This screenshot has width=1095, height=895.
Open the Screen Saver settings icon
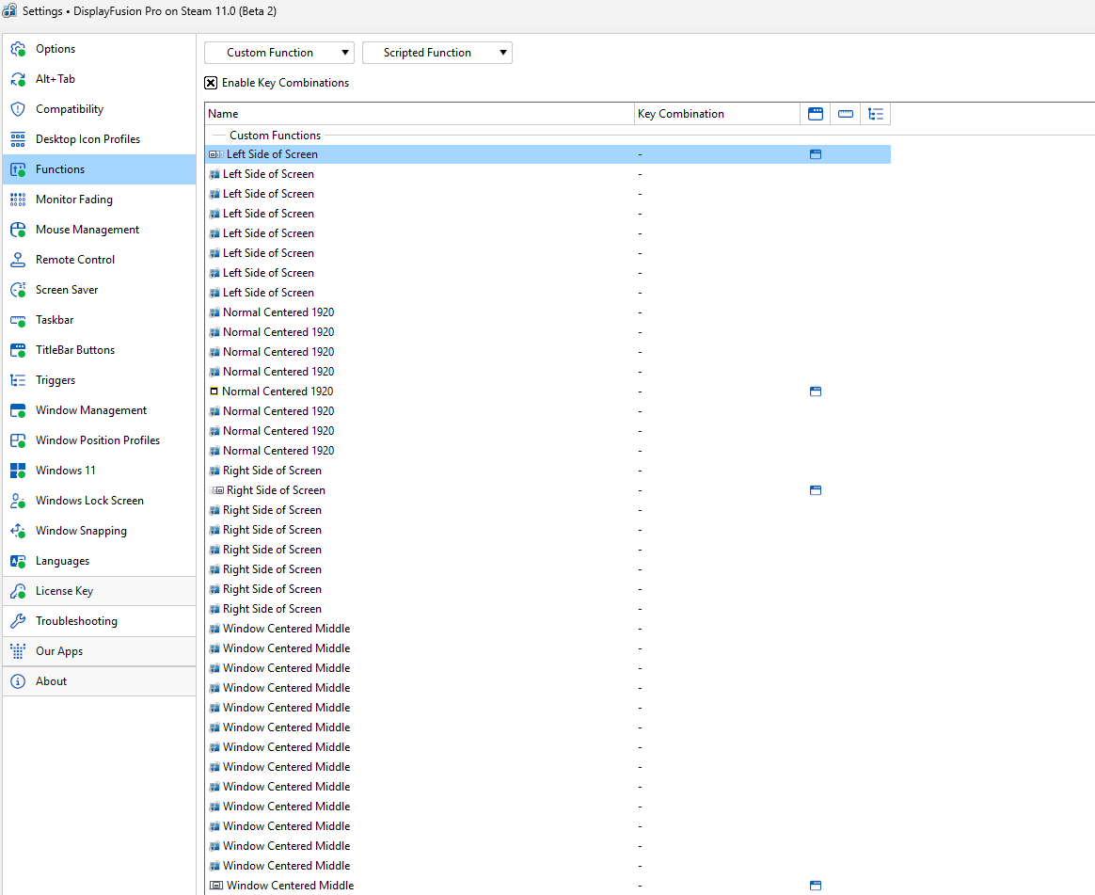coord(18,289)
